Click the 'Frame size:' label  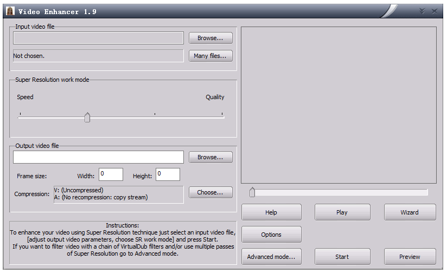(31, 176)
